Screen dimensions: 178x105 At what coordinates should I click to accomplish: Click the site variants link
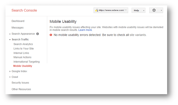[x=138, y=35]
